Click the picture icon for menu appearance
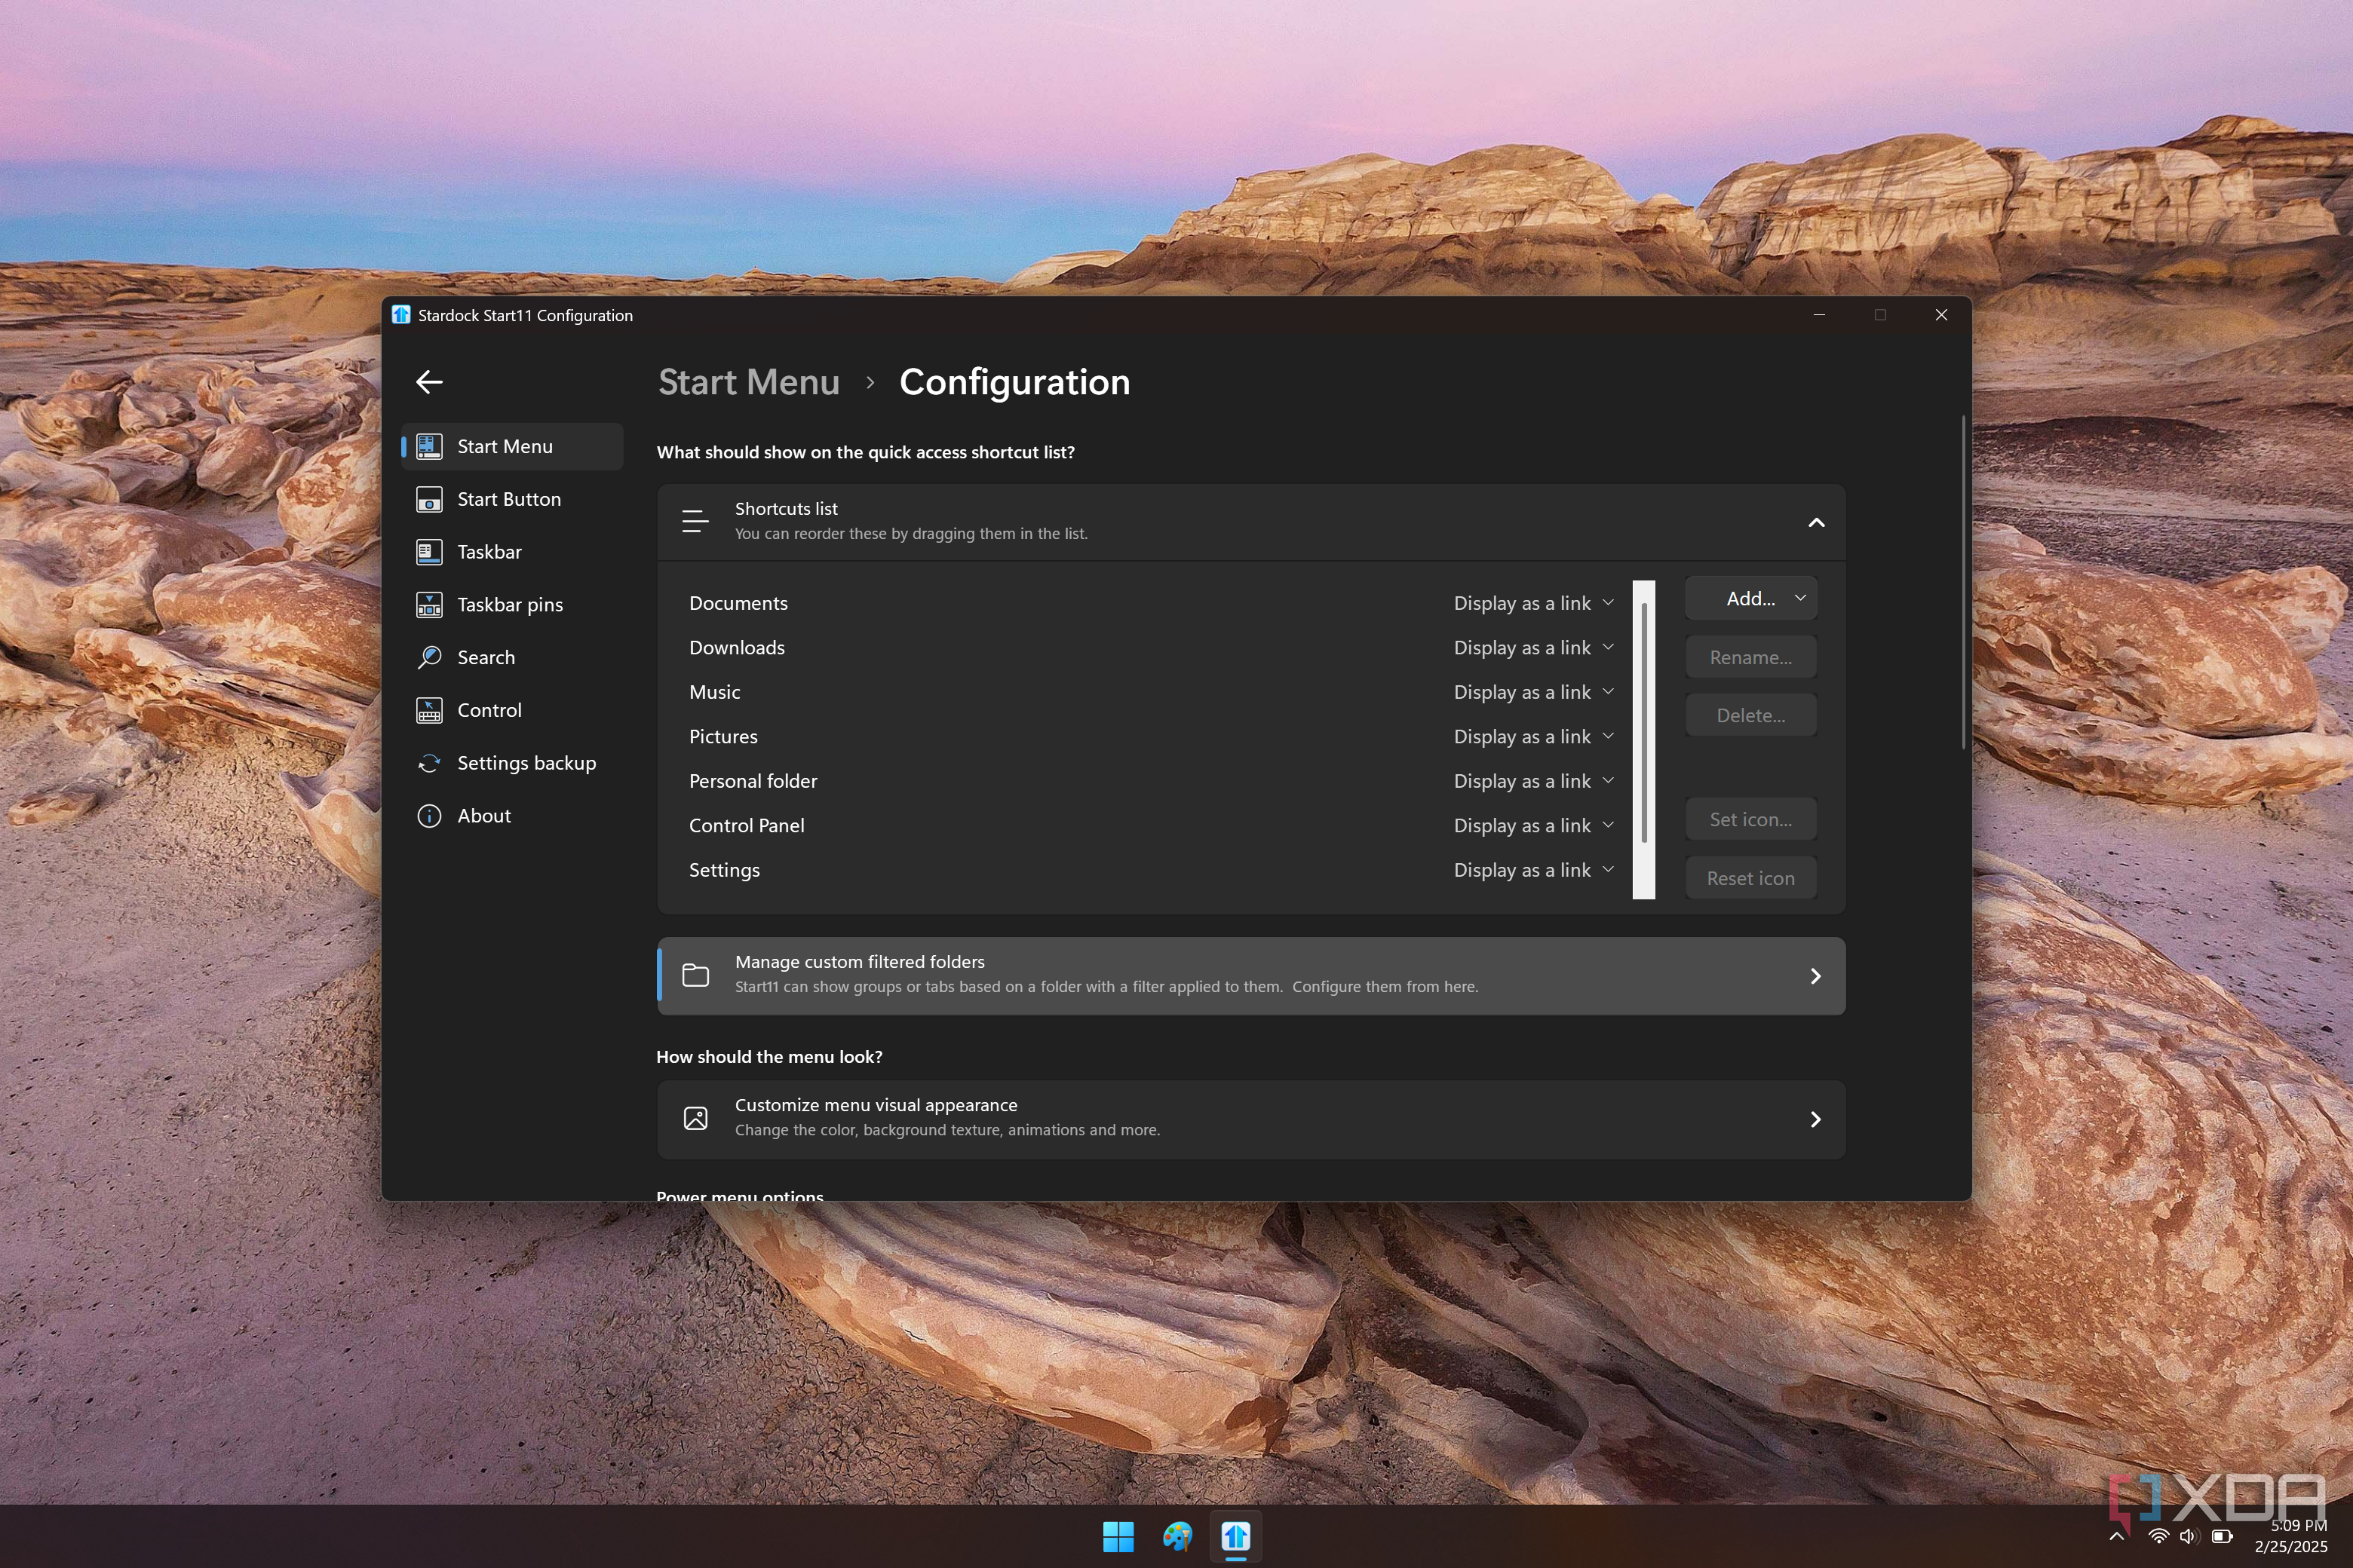This screenshot has height=1568, width=2353. pyautogui.click(x=695, y=1118)
